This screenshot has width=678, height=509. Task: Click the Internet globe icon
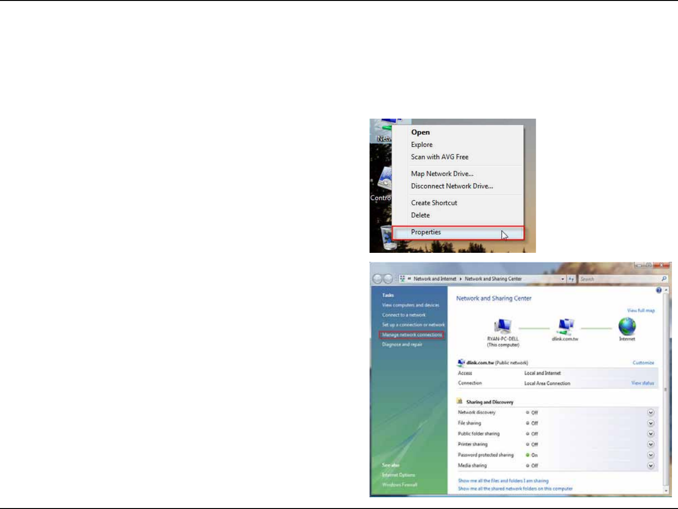627,326
